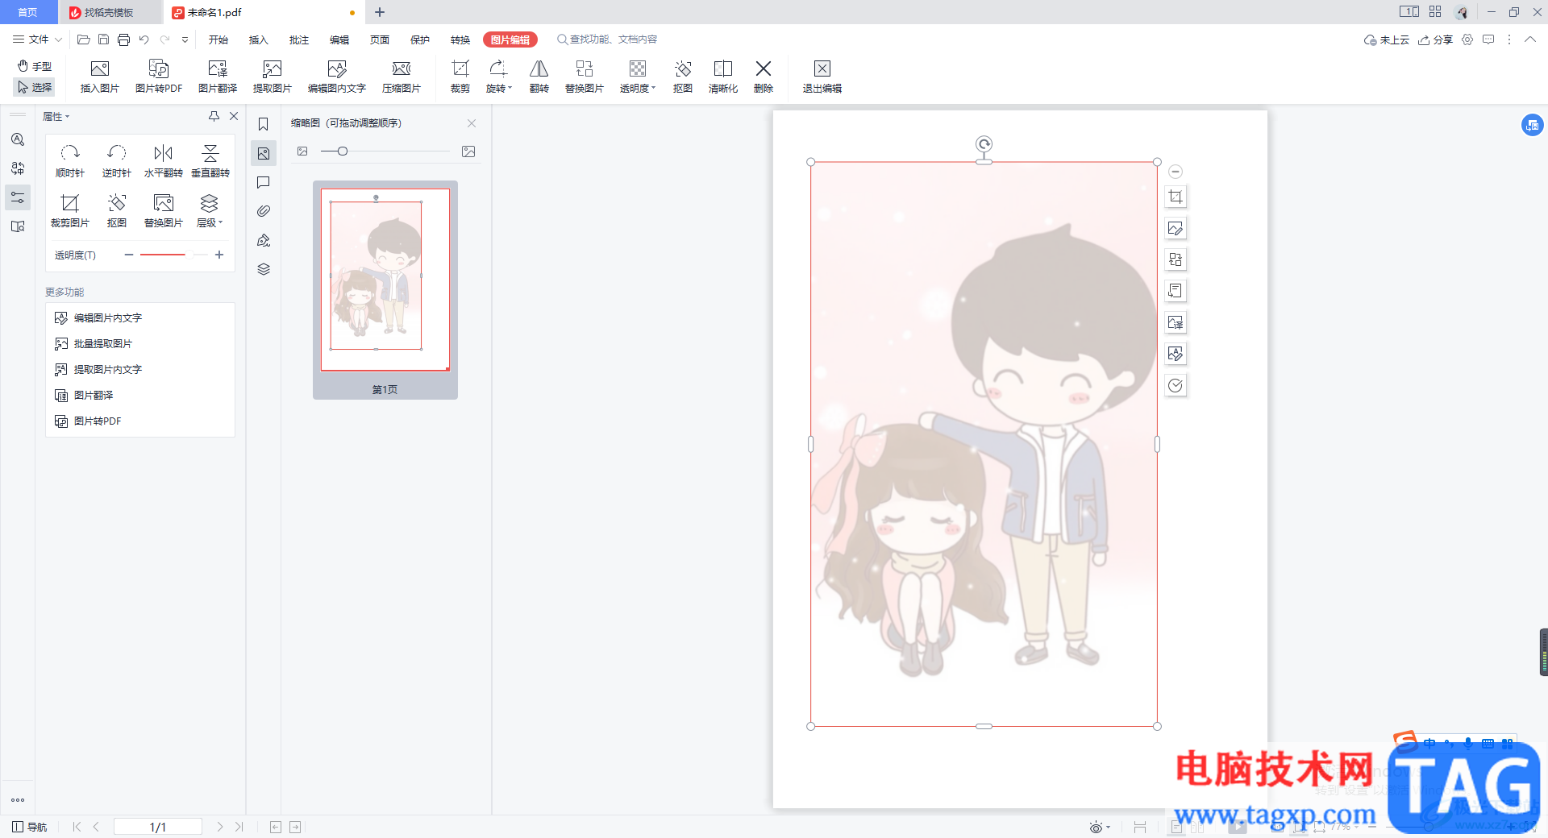Image resolution: width=1548 pixels, height=838 pixels.
Task: Click Replace Picture (替换图片) in properties panel
Action: [x=164, y=211]
